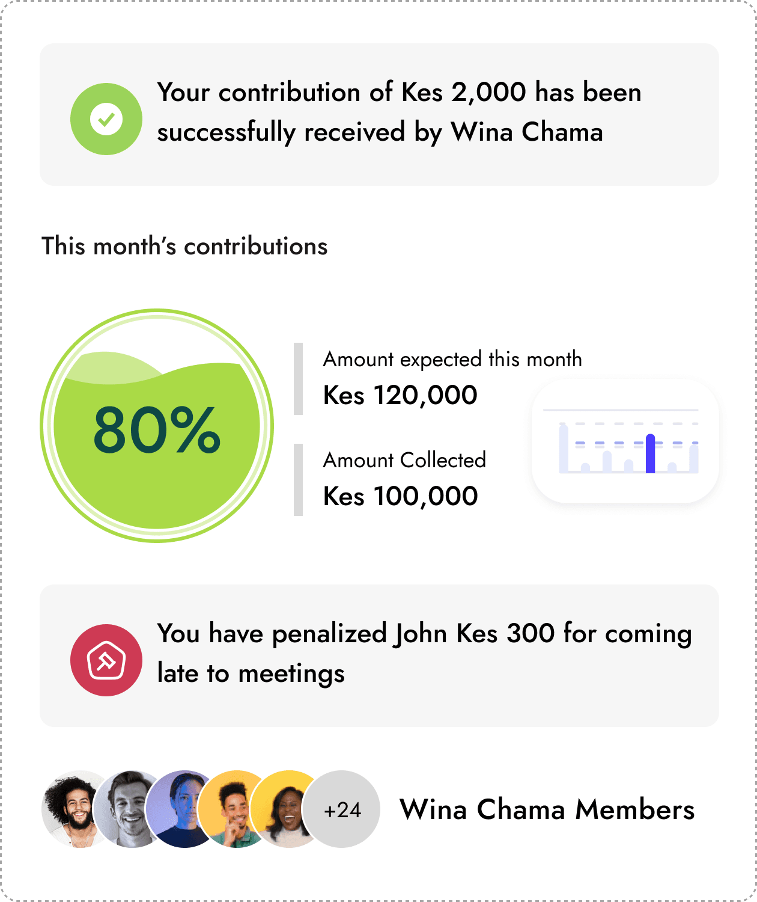757x902 pixels.
Task: Click the 80% circular progress gauge
Action: click(x=157, y=426)
